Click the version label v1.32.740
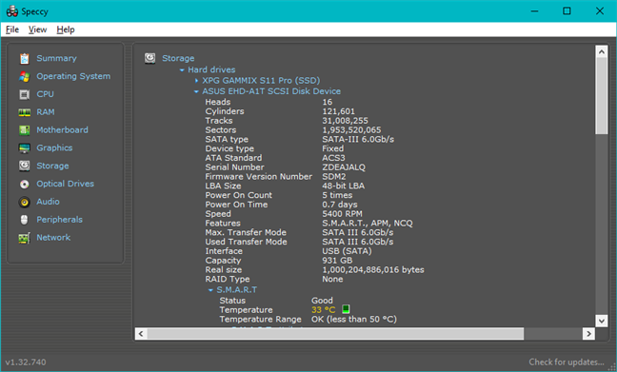Viewport: 617px width, 372px height. [26, 362]
